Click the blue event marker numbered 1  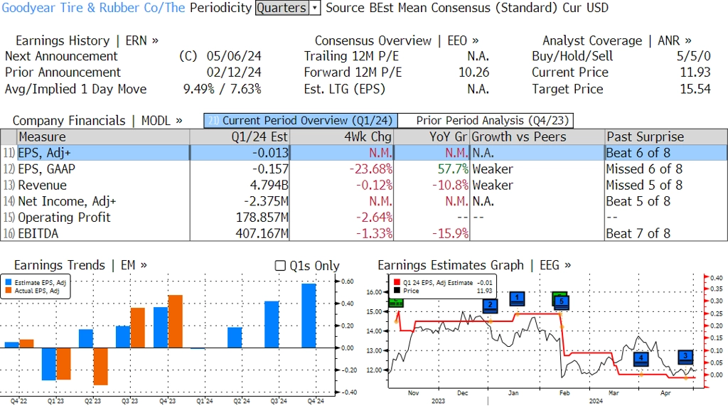click(517, 299)
